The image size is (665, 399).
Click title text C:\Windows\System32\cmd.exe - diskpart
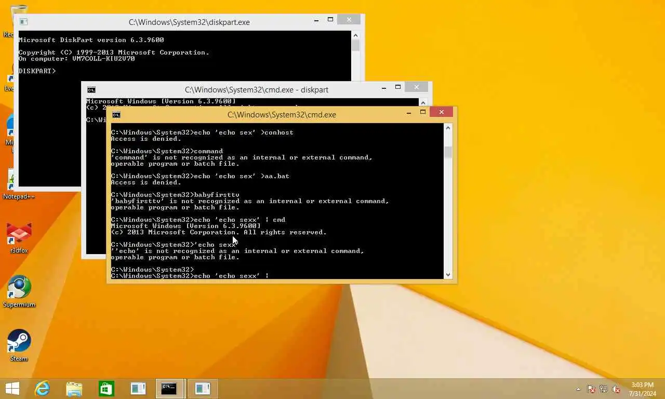[x=257, y=90]
